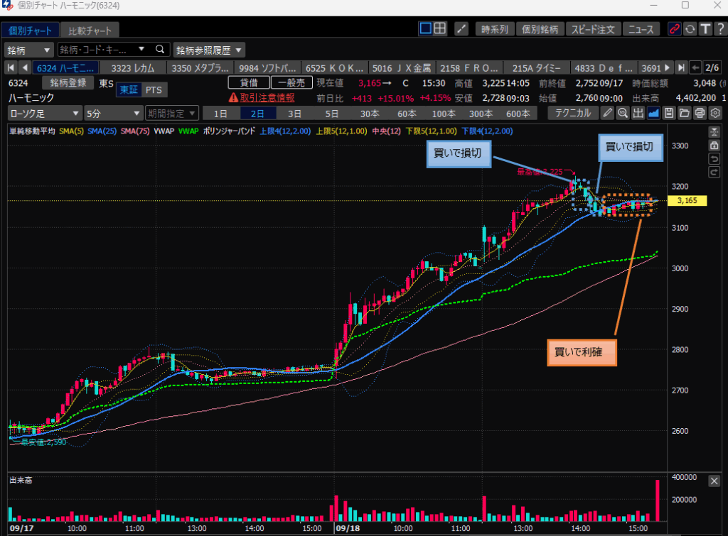728x536 pixels.
Task: Expand the 5分 interval dropdown
Action: pyautogui.click(x=111, y=113)
